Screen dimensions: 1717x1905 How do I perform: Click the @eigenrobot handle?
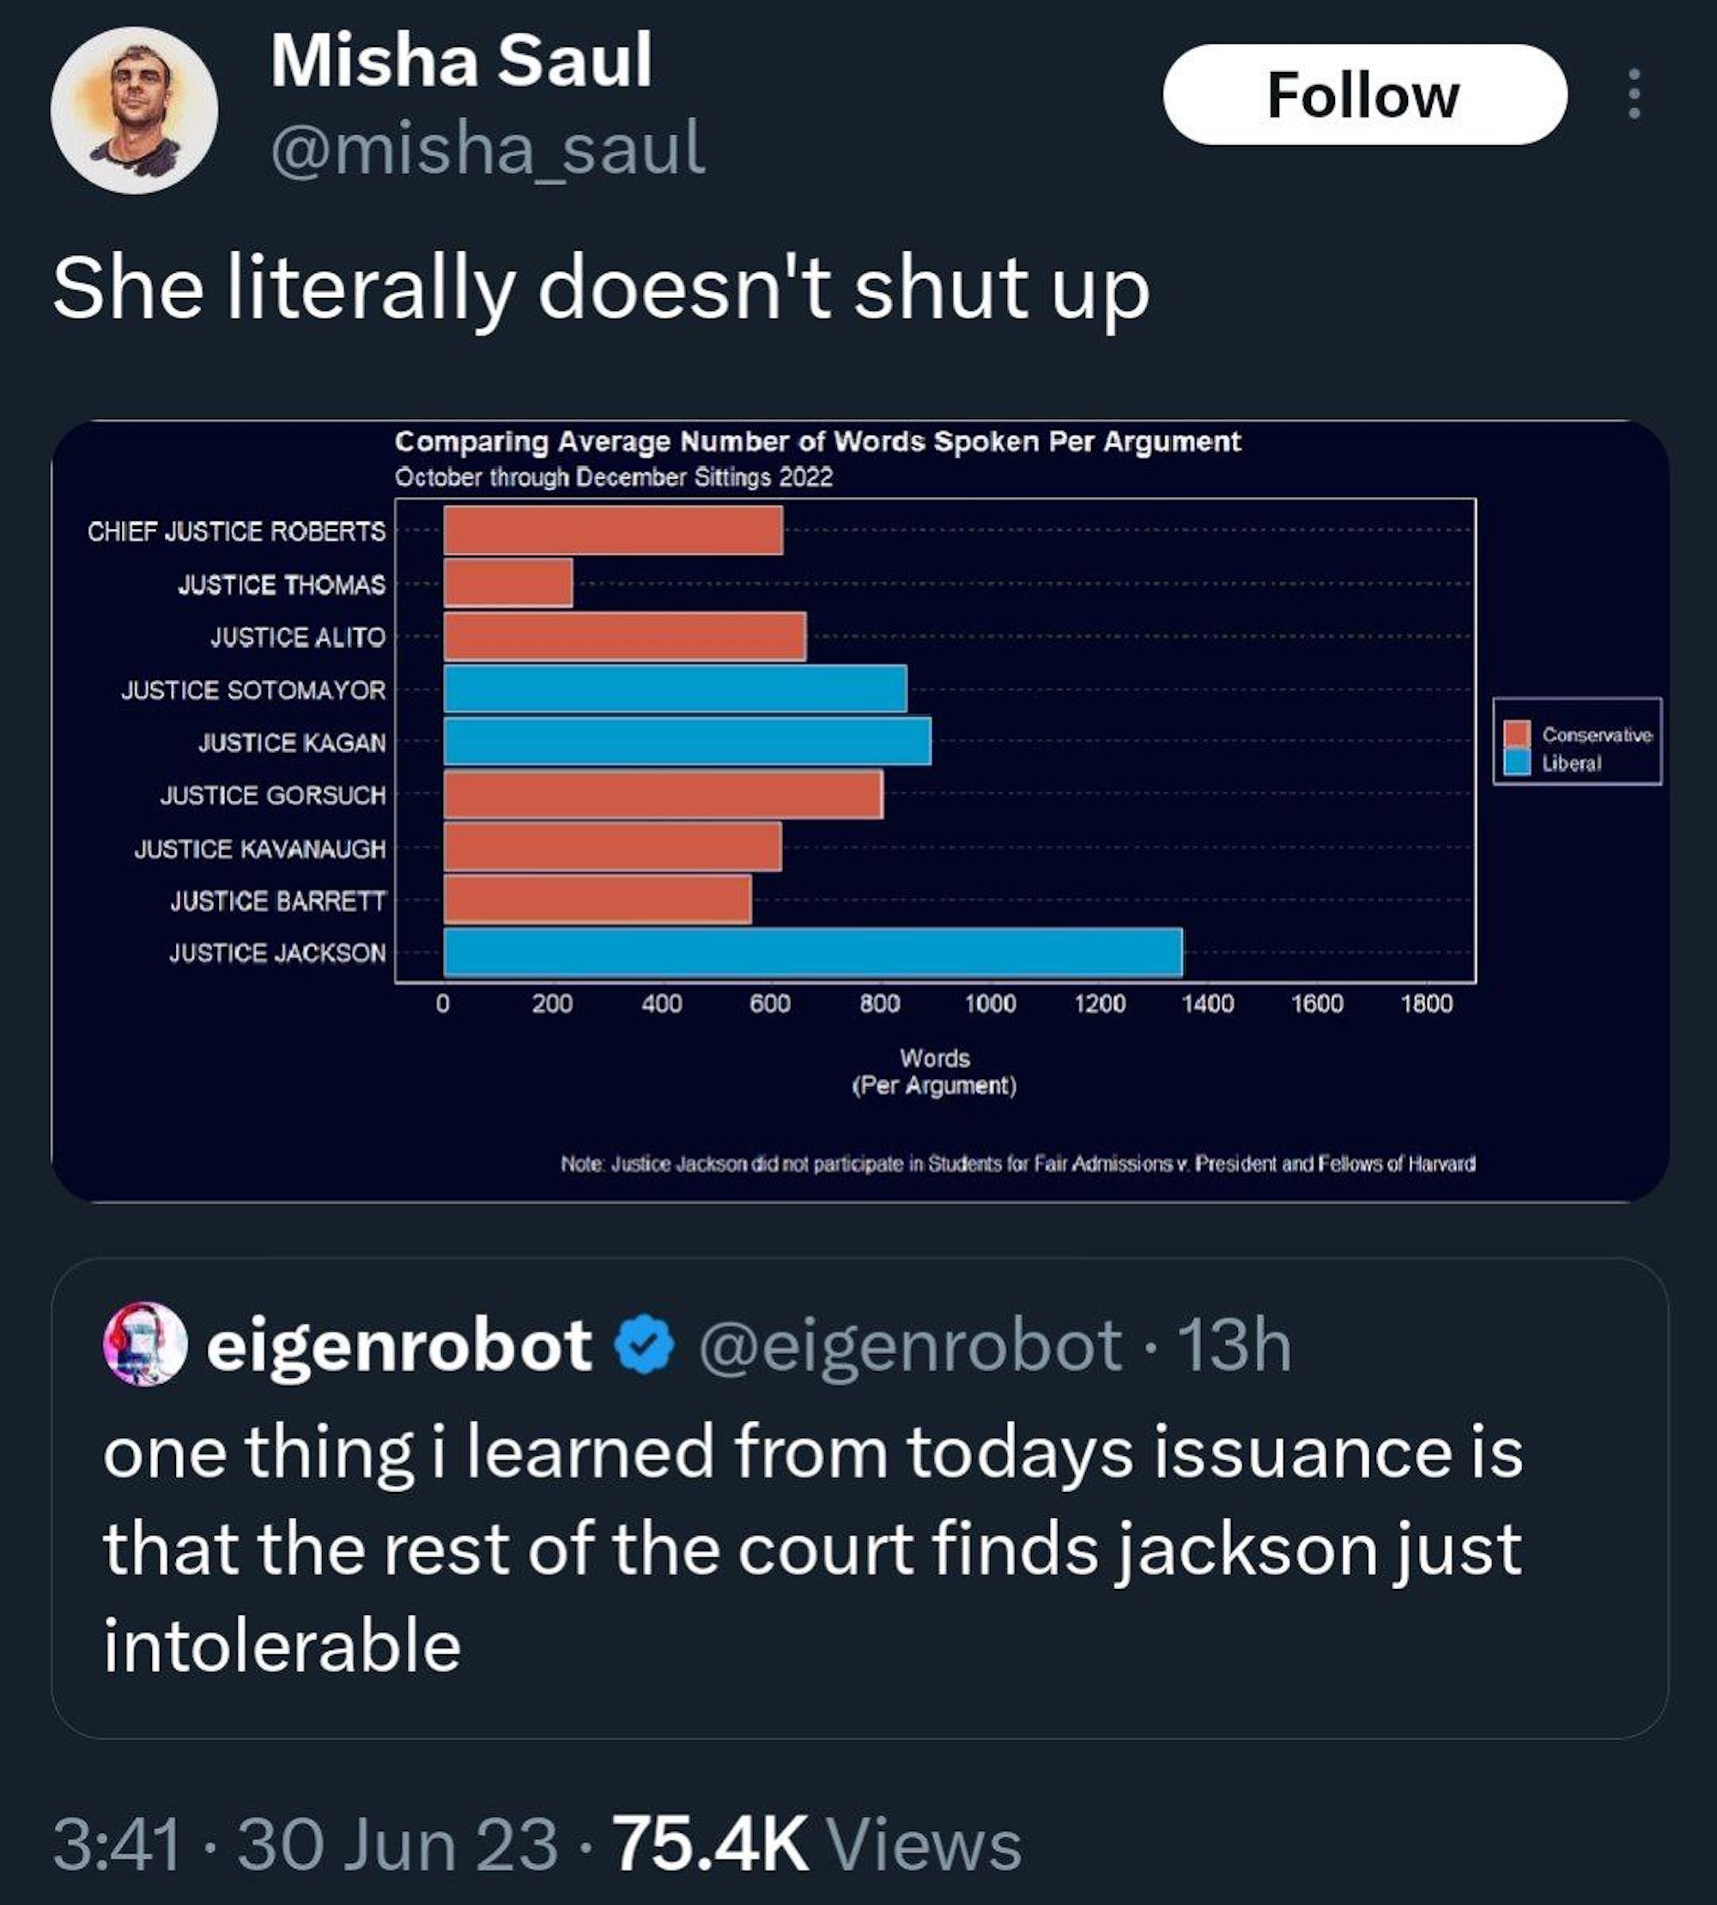point(909,1345)
